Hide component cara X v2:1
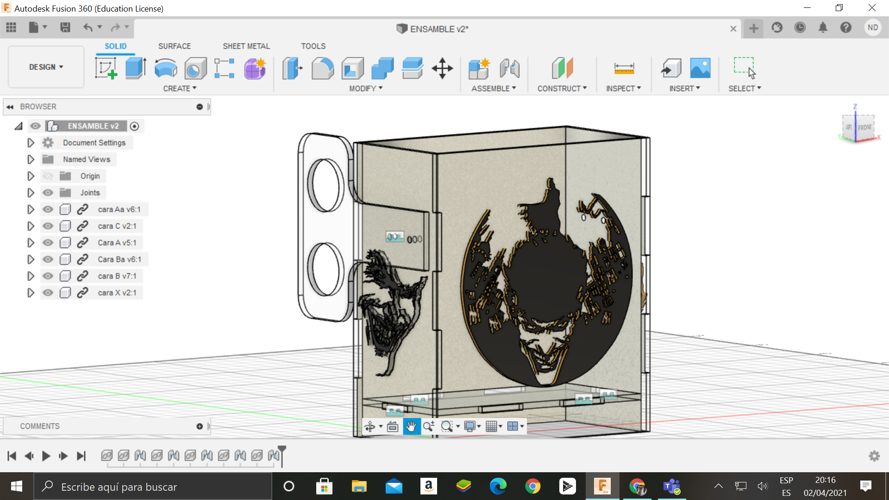 (x=48, y=293)
